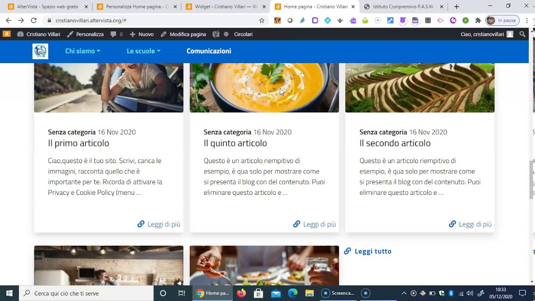Open Microsoft Store from the taskbar
The width and height of the screenshot is (535, 301).
258,293
